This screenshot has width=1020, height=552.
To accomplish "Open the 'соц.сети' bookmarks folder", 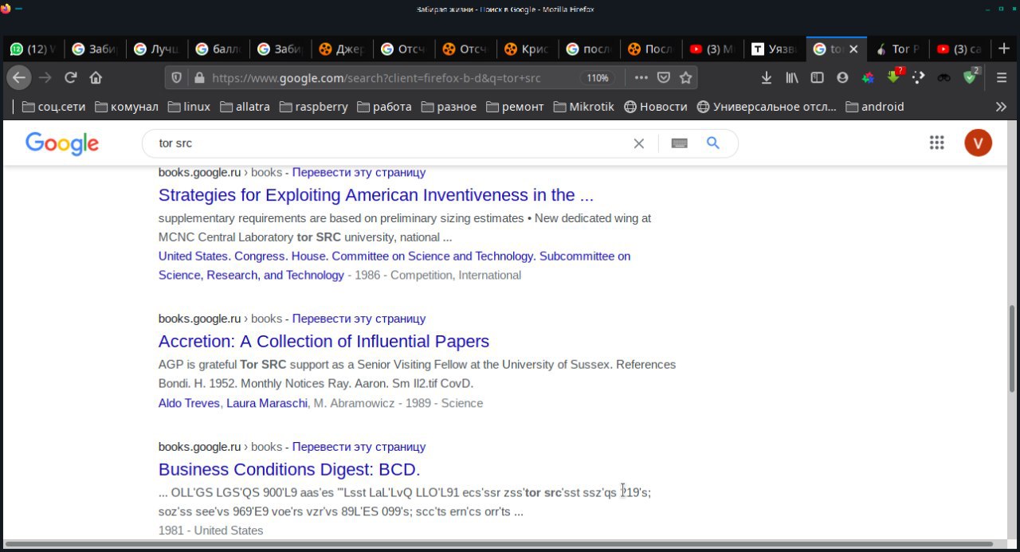I will (55, 106).
